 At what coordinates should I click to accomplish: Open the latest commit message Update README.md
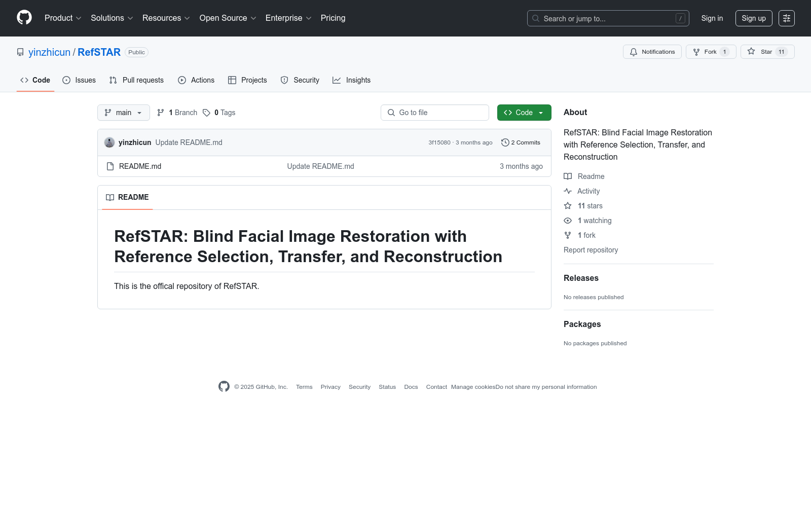click(x=189, y=142)
